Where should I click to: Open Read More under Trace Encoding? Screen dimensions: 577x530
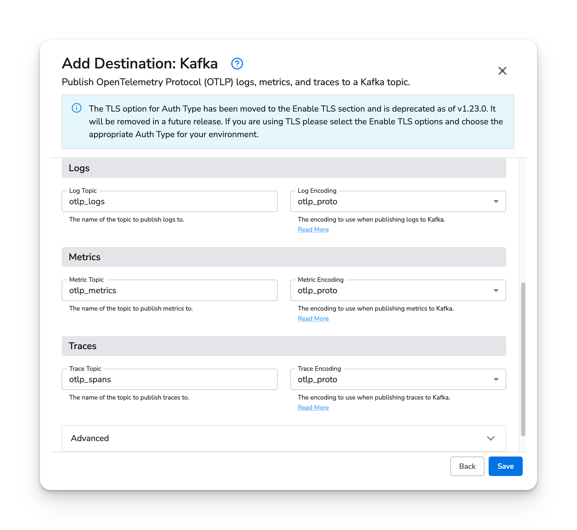click(x=313, y=408)
